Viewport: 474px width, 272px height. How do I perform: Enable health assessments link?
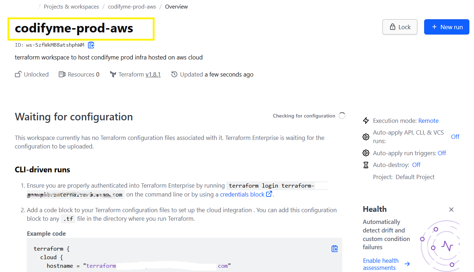tap(381, 264)
